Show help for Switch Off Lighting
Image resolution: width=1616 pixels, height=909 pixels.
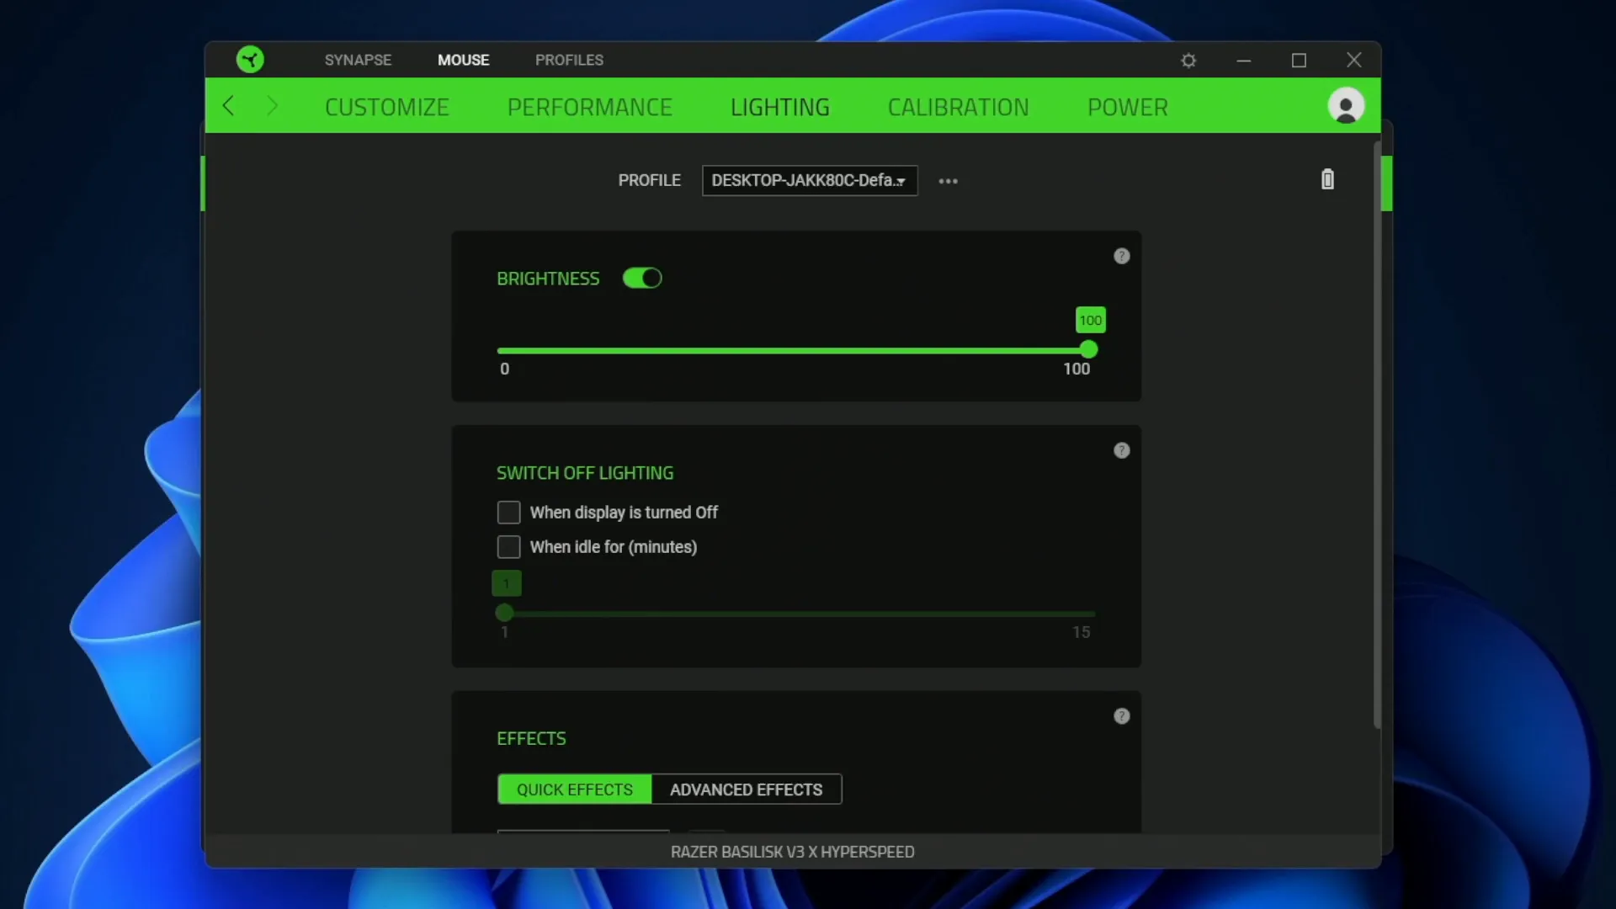1122,450
